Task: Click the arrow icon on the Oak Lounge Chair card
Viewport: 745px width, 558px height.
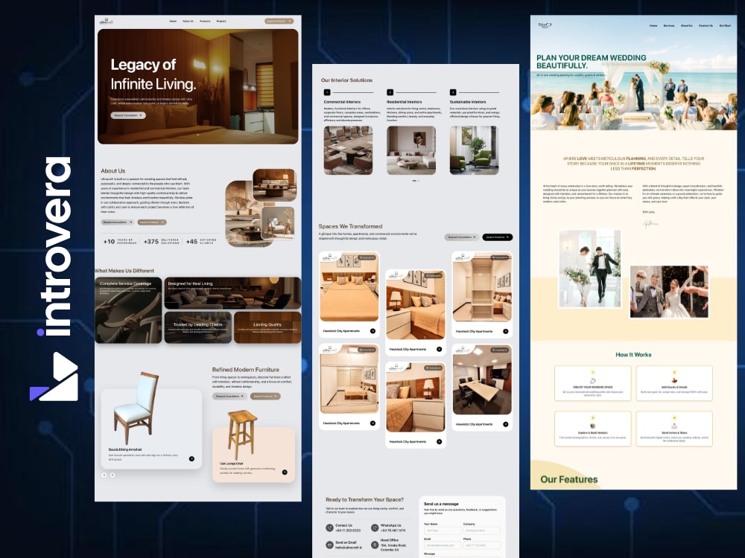Action: (x=285, y=472)
